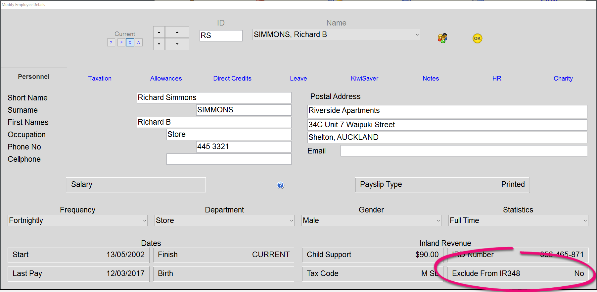The height and width of the screenshot is (292, 597).
Task: Click the Child Support $90.00 field
Action: [x=373, y=255]
